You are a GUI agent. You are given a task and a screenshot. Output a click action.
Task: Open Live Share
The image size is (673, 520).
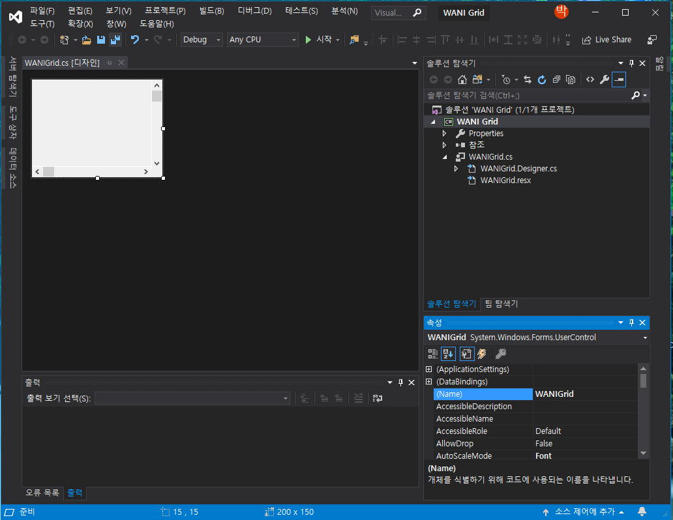[x=606, y=40]
